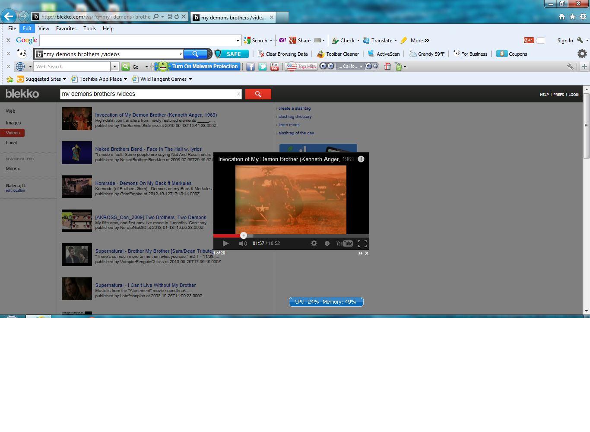Open the Favorites menu

click(x=66, y=29)
